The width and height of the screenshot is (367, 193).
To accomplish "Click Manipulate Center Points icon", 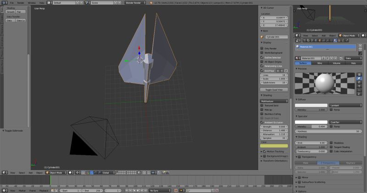I will [83, 173].
